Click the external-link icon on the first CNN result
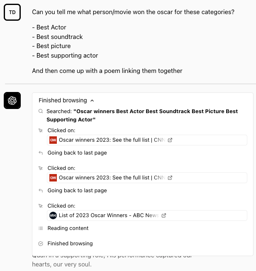The height and width of the screenshot is (271, 256). 170,140
